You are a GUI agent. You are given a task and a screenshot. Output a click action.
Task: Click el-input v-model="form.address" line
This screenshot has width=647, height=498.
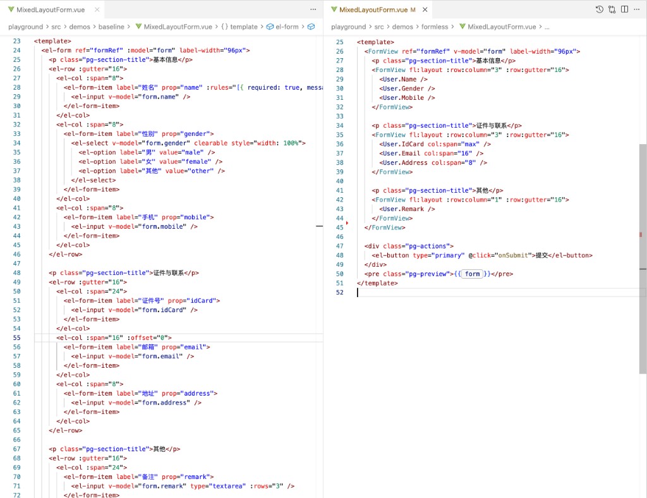point(136,403)
